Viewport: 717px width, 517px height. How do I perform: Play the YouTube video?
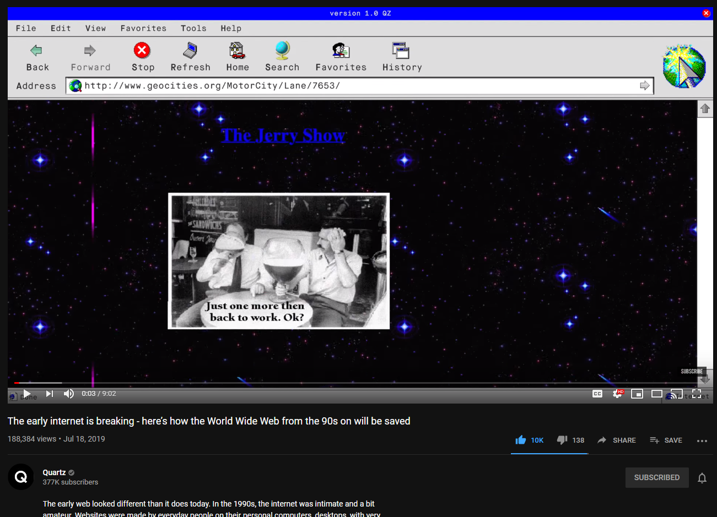coord(26,394)
